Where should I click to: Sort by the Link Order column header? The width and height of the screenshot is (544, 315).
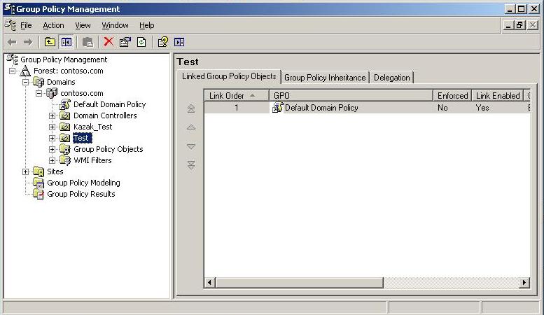coord(237,95)
